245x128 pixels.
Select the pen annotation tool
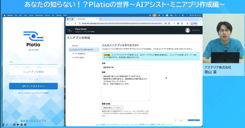[x=7, y=125]
